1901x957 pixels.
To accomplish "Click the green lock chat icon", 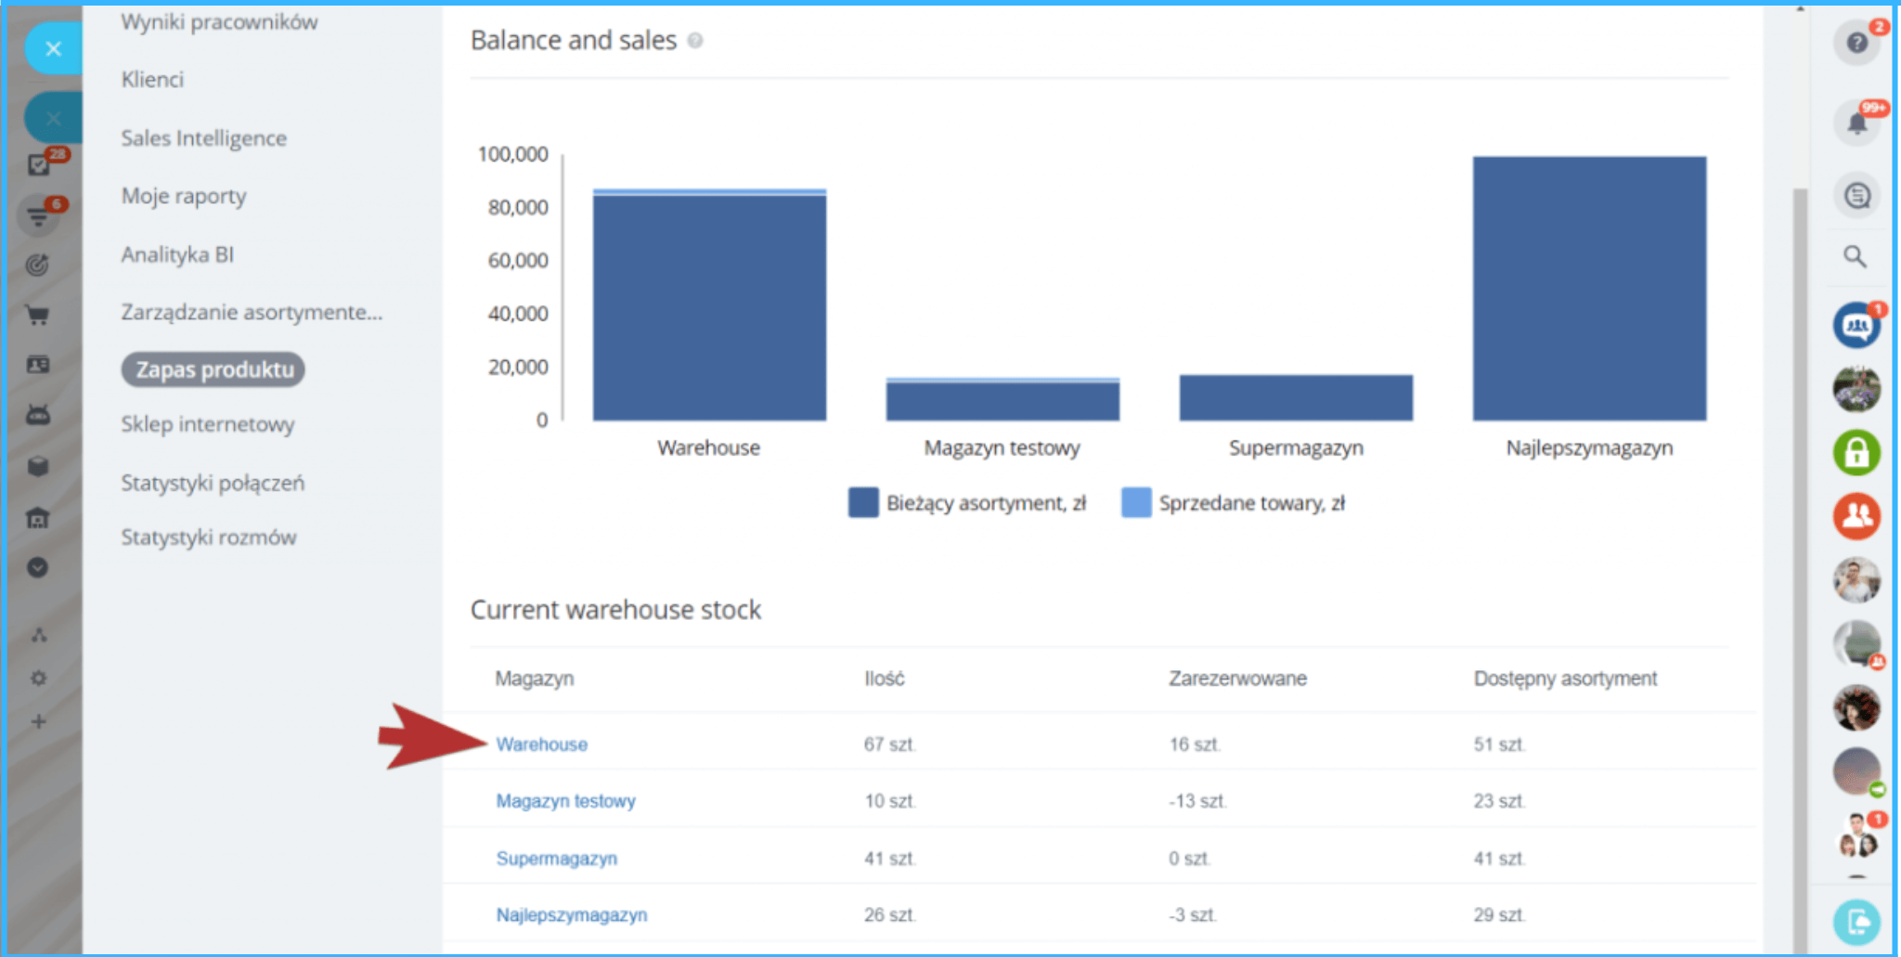I will (1856, 453).
